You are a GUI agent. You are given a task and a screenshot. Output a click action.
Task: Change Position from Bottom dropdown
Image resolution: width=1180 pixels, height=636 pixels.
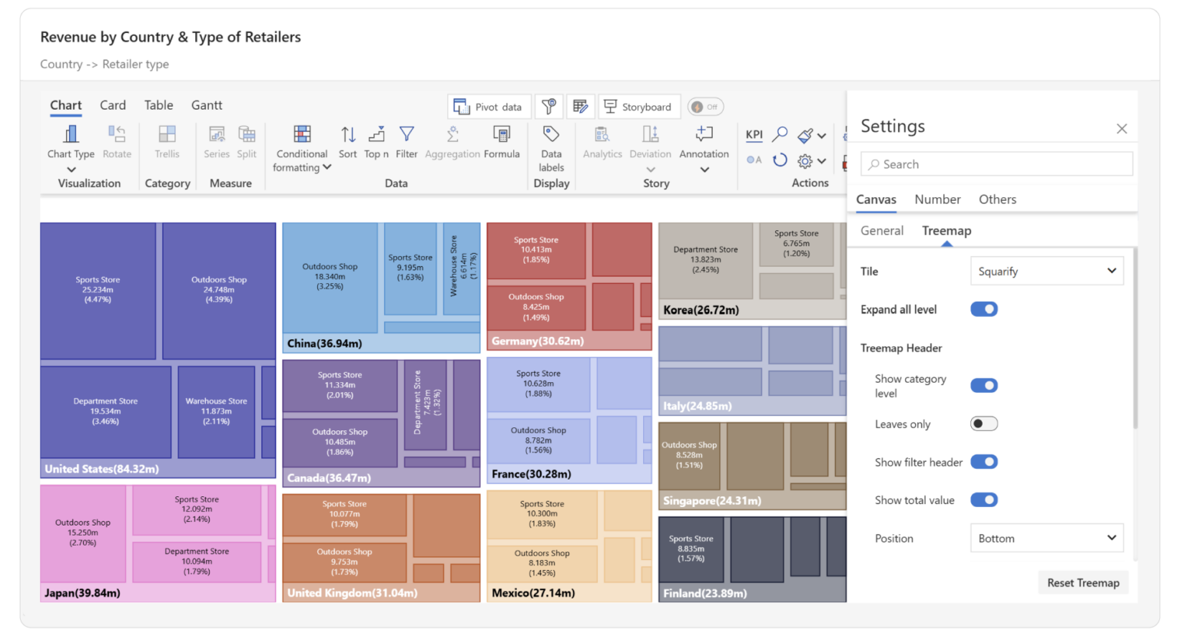pos(1046,538)
